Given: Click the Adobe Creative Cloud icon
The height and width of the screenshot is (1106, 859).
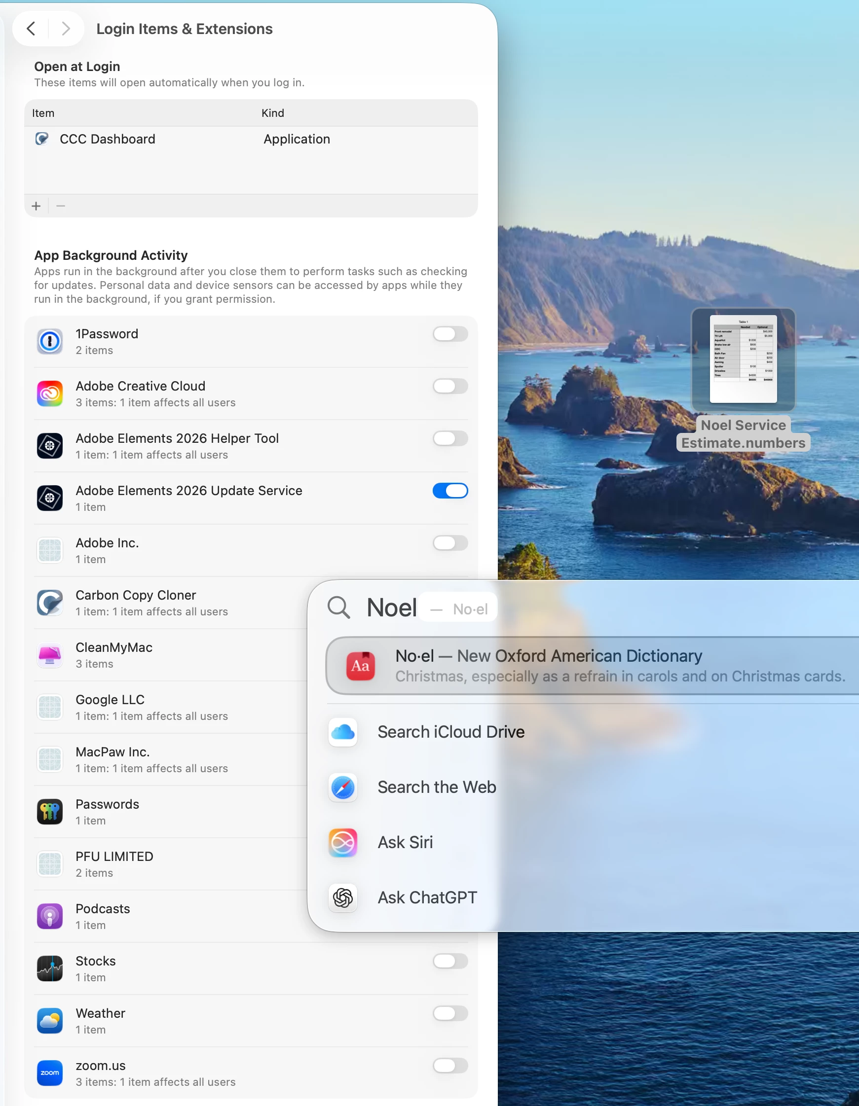Looking at the screenshot, I should 50,393.
